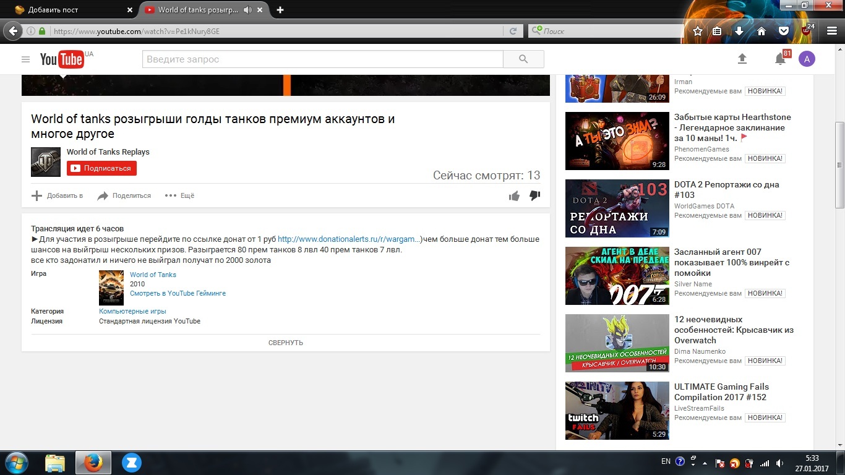Close the Добавить пост tab

[x=129, y=10]
